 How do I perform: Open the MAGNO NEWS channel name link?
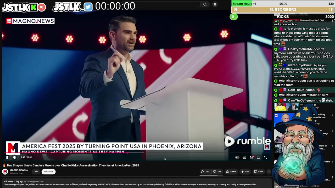(x=18, y=170)
